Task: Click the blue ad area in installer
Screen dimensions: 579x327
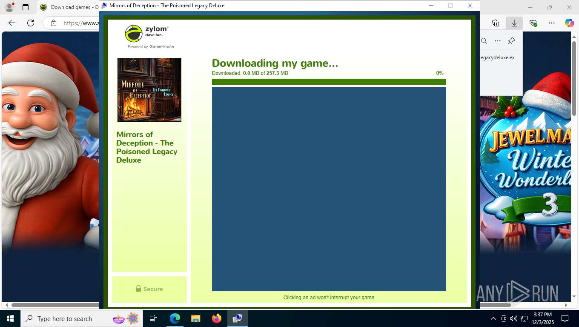Action: 329,189
